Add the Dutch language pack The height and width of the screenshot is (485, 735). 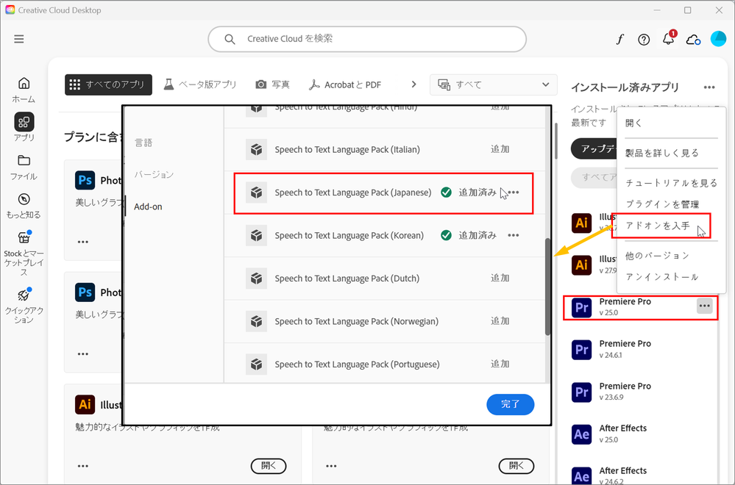500,279
